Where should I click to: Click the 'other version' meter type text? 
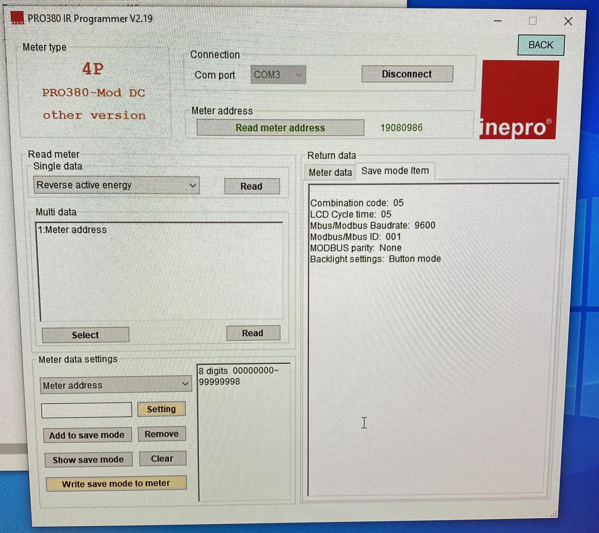94,115
